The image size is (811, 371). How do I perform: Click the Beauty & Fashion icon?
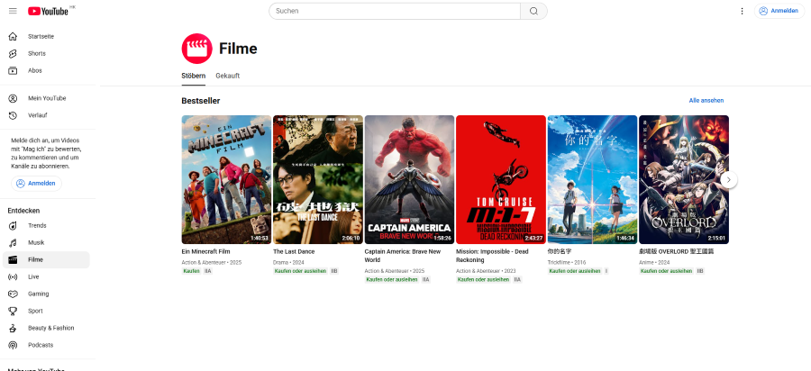(x=13, y=328)
